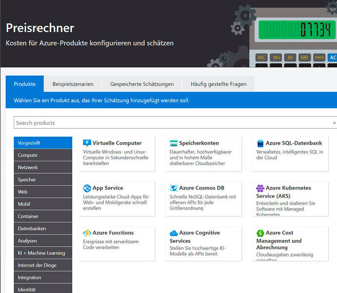Open the Häufig gestellte Fragen tab
Screen dimensions: 337x293
218,84
